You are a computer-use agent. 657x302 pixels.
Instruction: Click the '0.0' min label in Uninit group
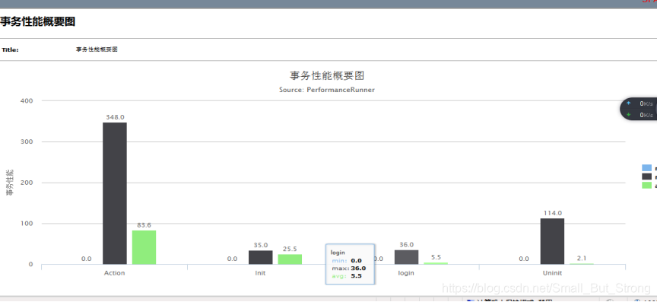pyautogui.click(x=524, y=259)
